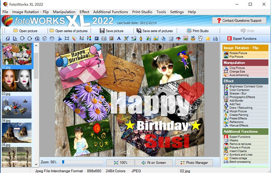
Task: Click the RGB dots color correction icon
Action: 89,38
